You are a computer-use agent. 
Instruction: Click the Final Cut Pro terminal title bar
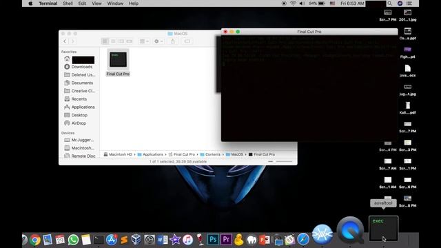pos(309,32)
